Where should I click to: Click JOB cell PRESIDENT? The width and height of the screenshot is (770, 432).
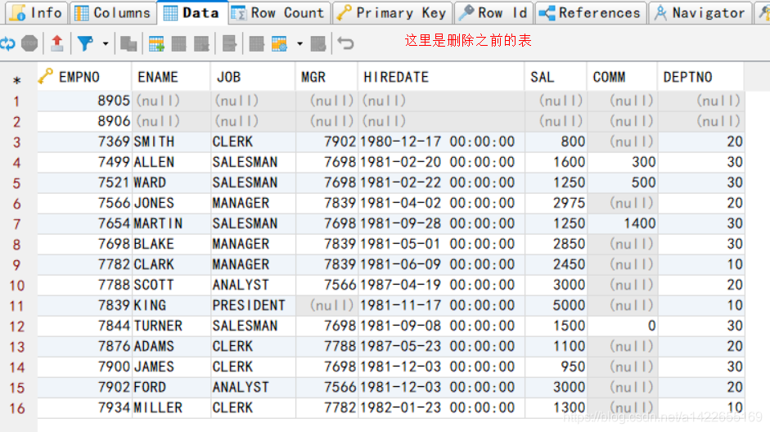[x=254, y=305]
